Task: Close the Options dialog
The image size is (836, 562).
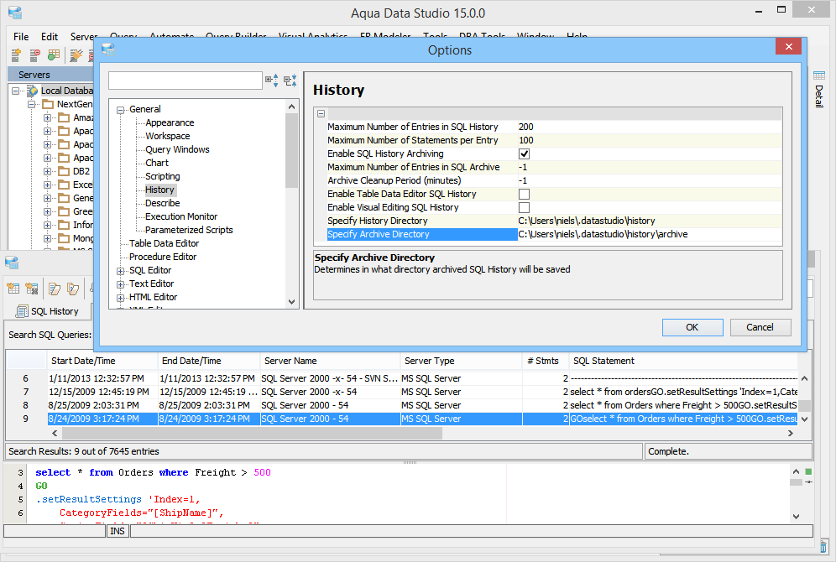Action: click(788, 47)
